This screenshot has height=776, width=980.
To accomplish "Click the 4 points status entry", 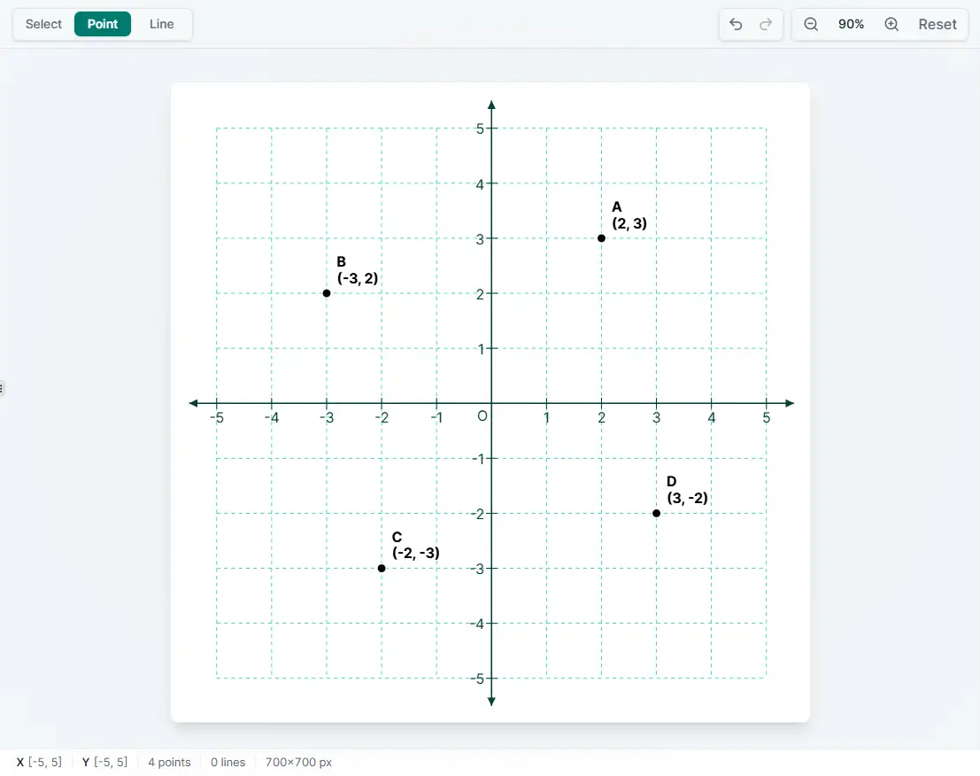I will (x=169, y=762).
